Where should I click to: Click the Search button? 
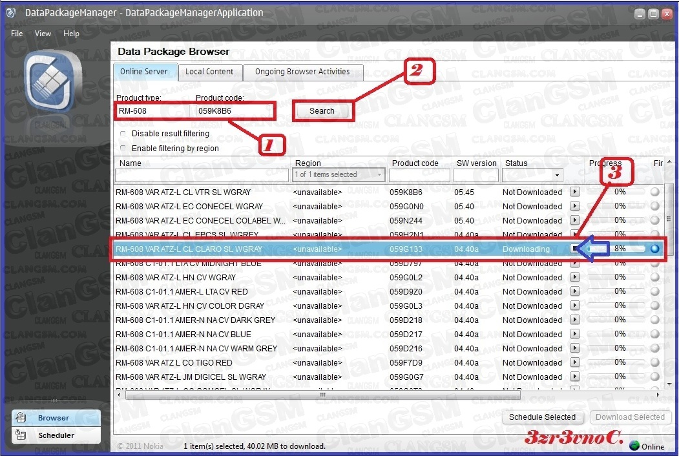[x=322, y=111]
